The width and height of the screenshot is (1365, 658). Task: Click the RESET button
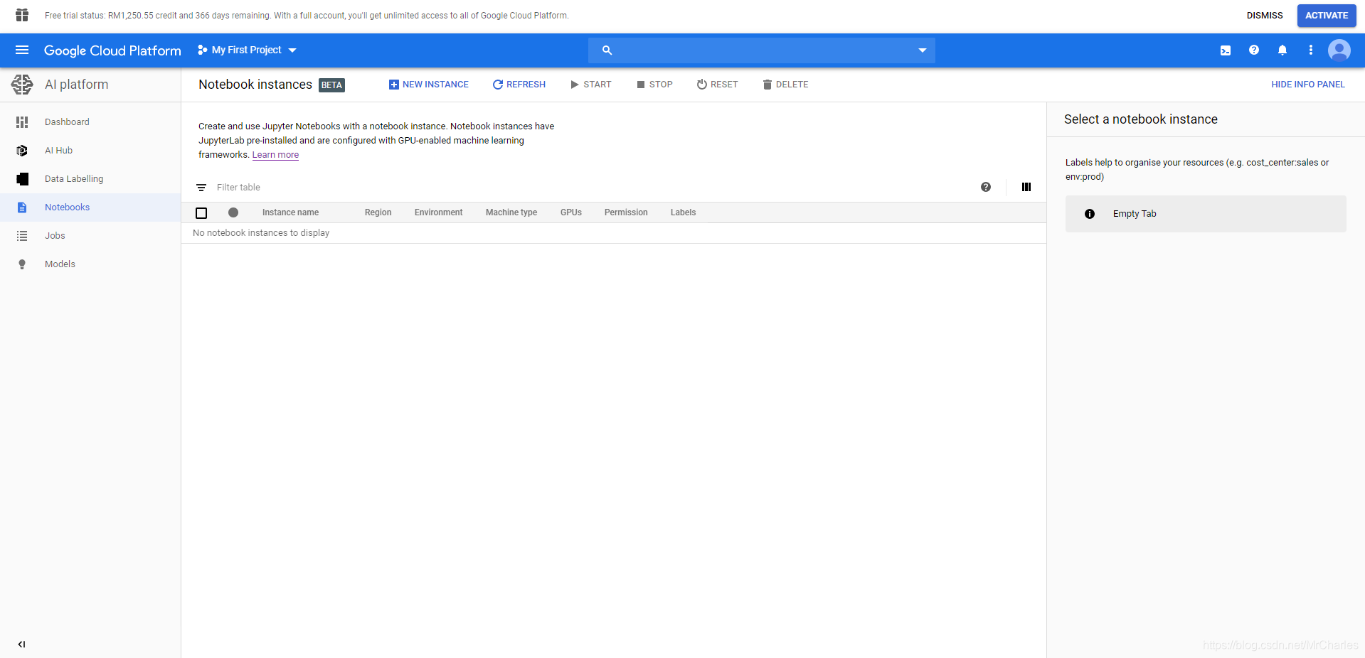coord(717,85)
